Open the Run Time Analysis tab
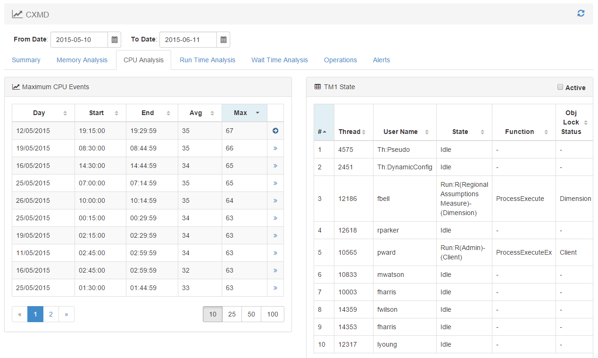 [x=208, y=60]
